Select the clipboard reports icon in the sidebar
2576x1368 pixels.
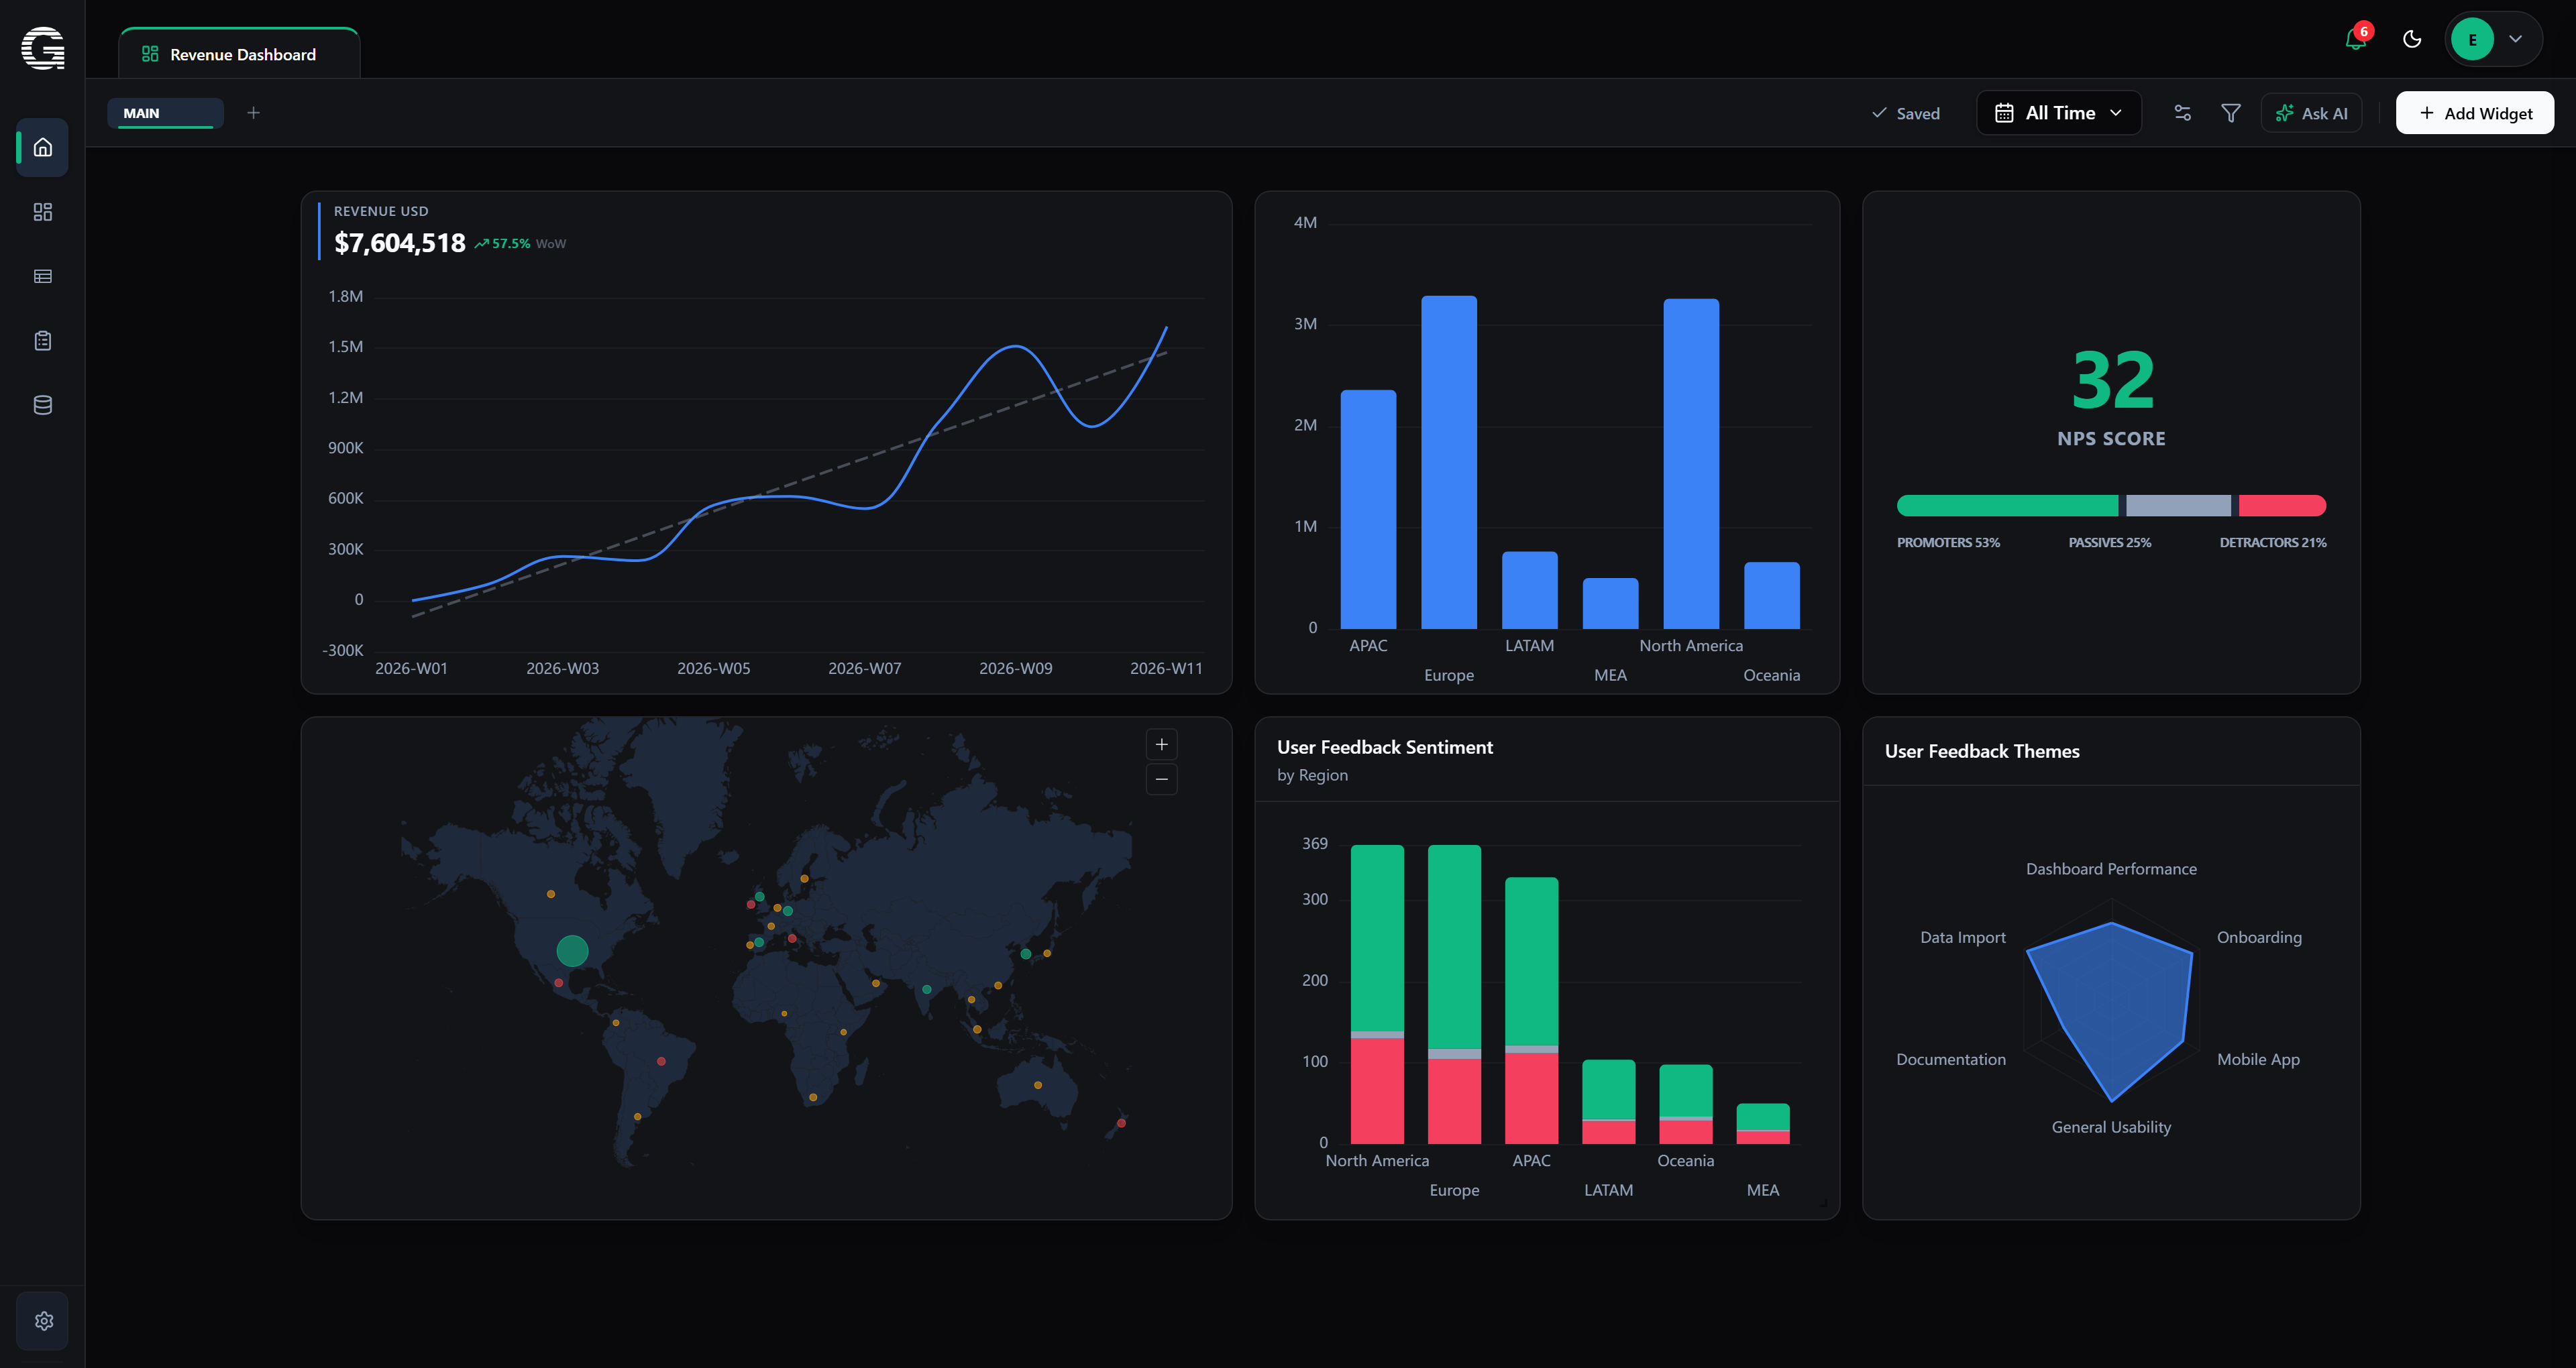pos(42,340)
